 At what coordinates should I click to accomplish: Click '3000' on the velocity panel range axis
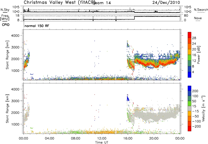(x=15, y=101)
